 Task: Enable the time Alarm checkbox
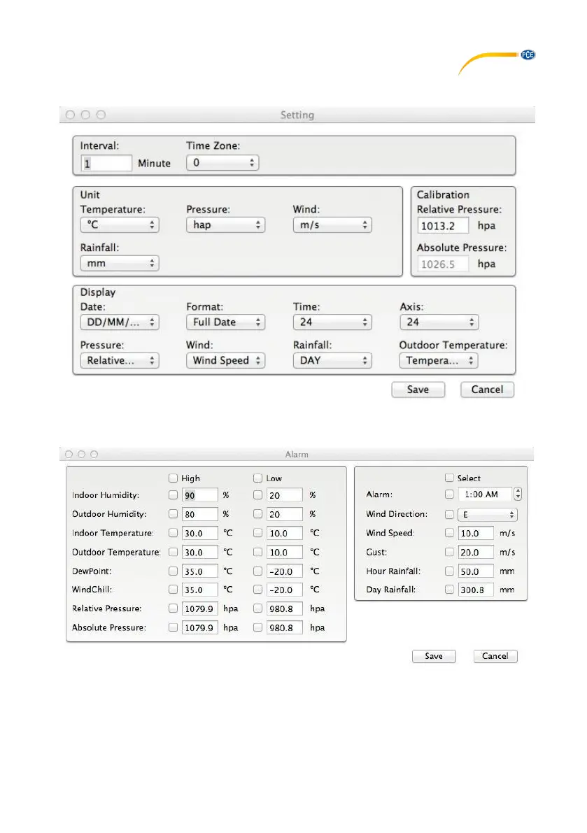coord(449,494)
